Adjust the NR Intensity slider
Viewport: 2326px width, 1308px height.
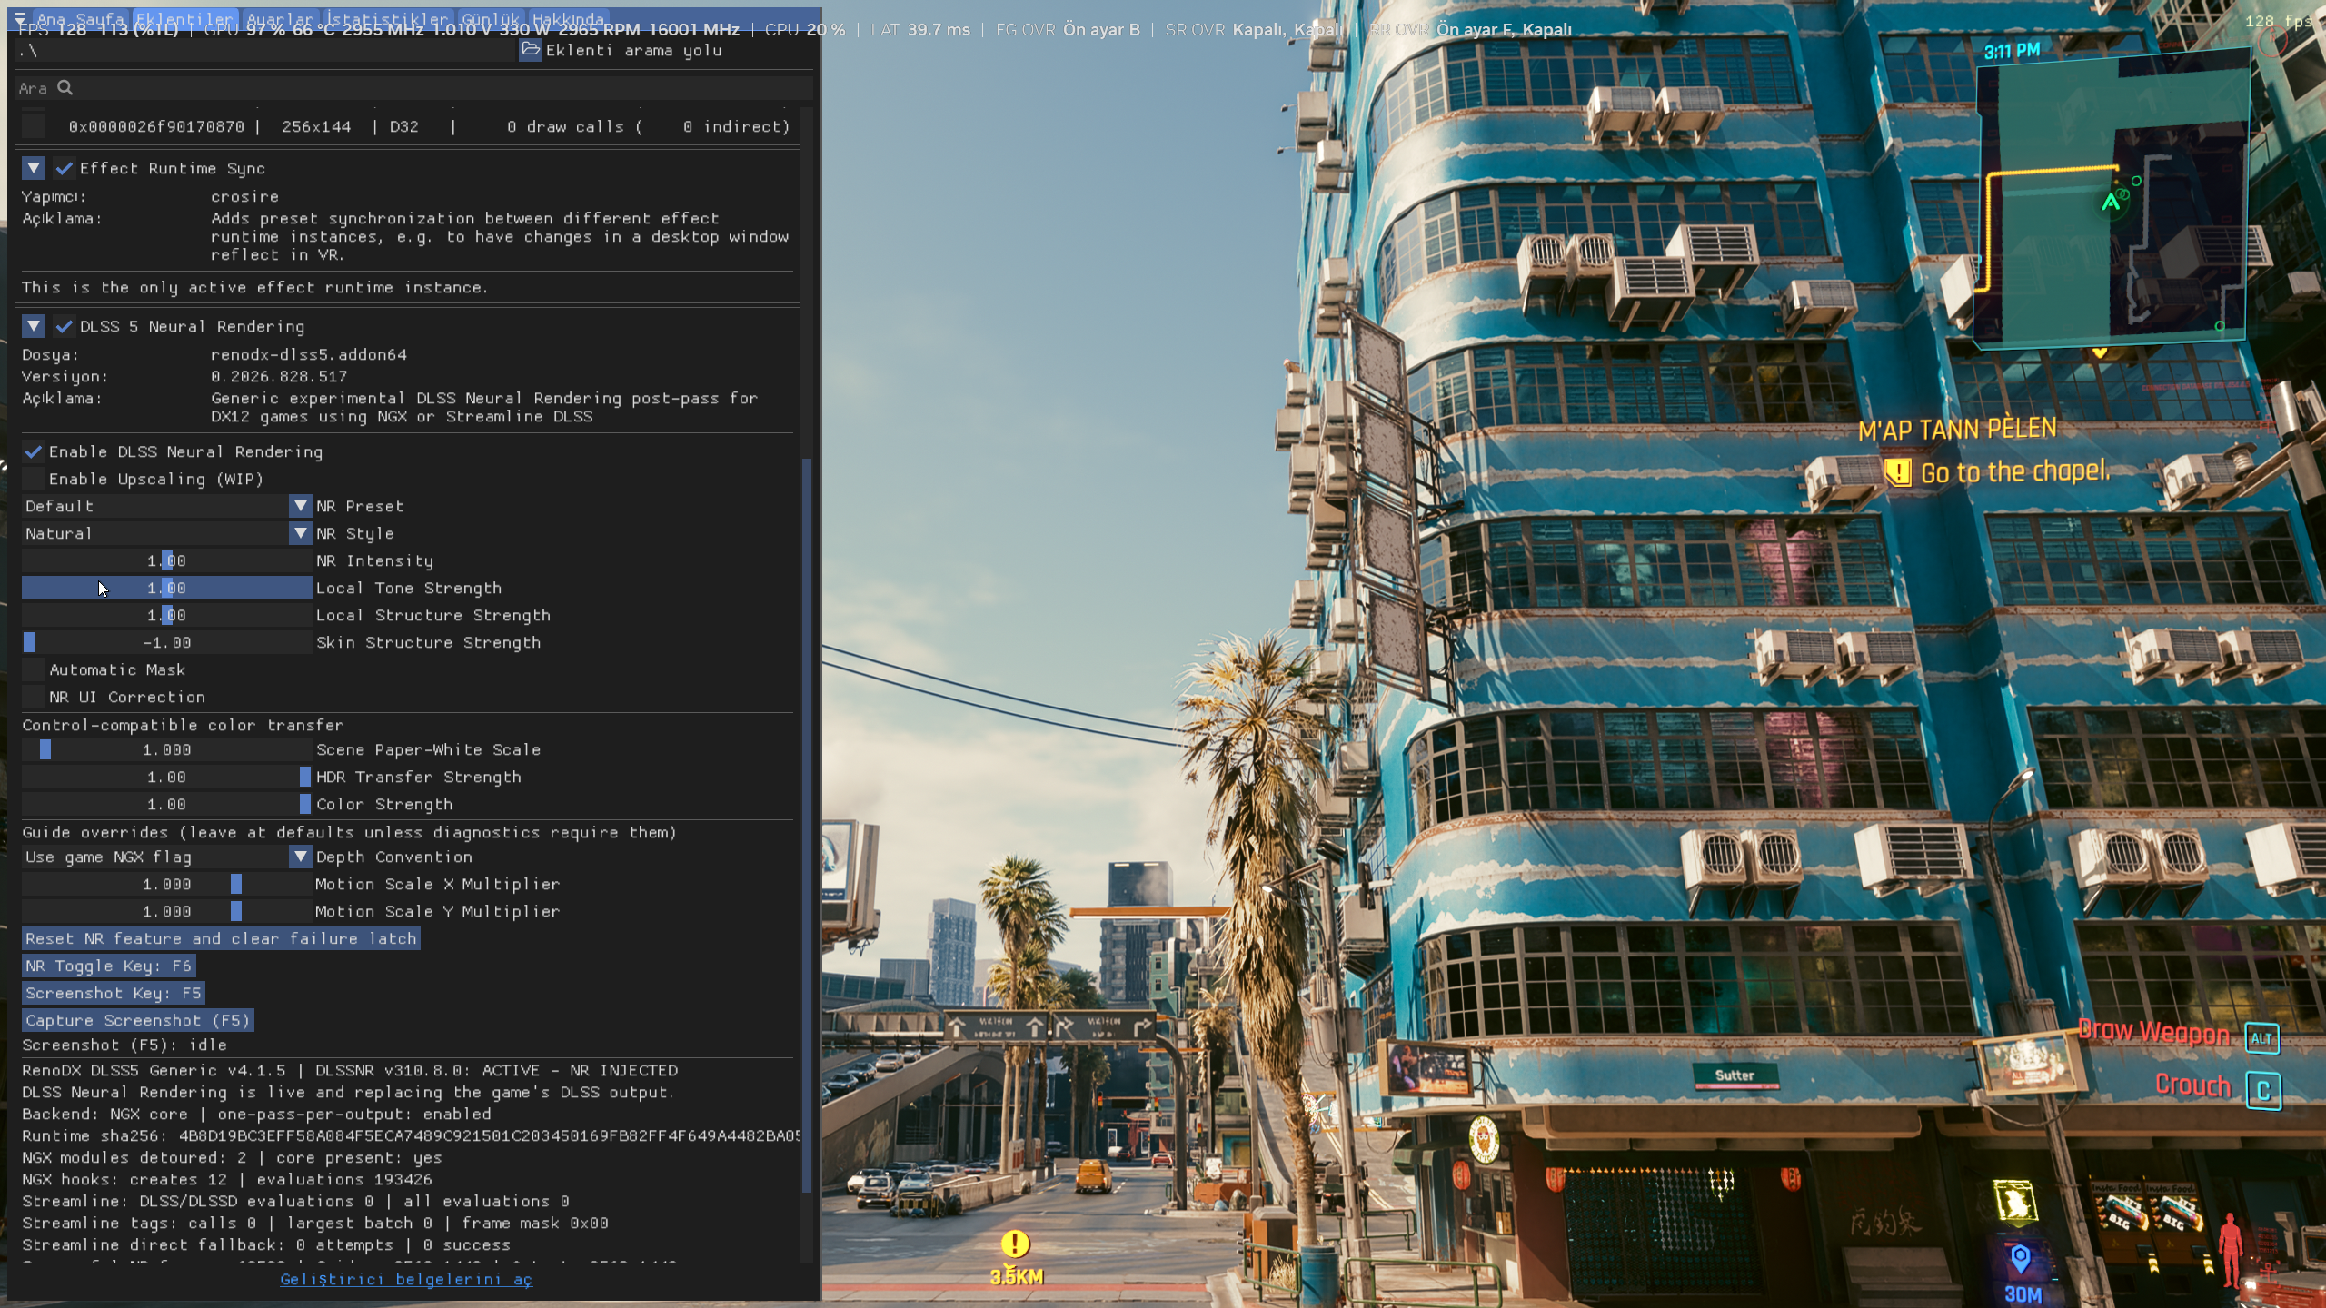(167, 560)
